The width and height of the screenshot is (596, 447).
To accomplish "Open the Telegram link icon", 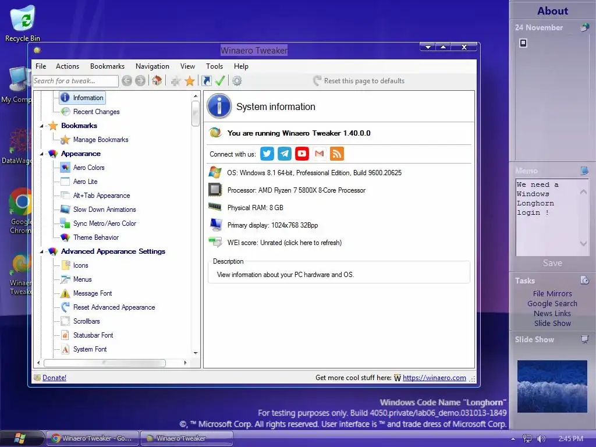I will pyautogui.click(x=284, y=154).
